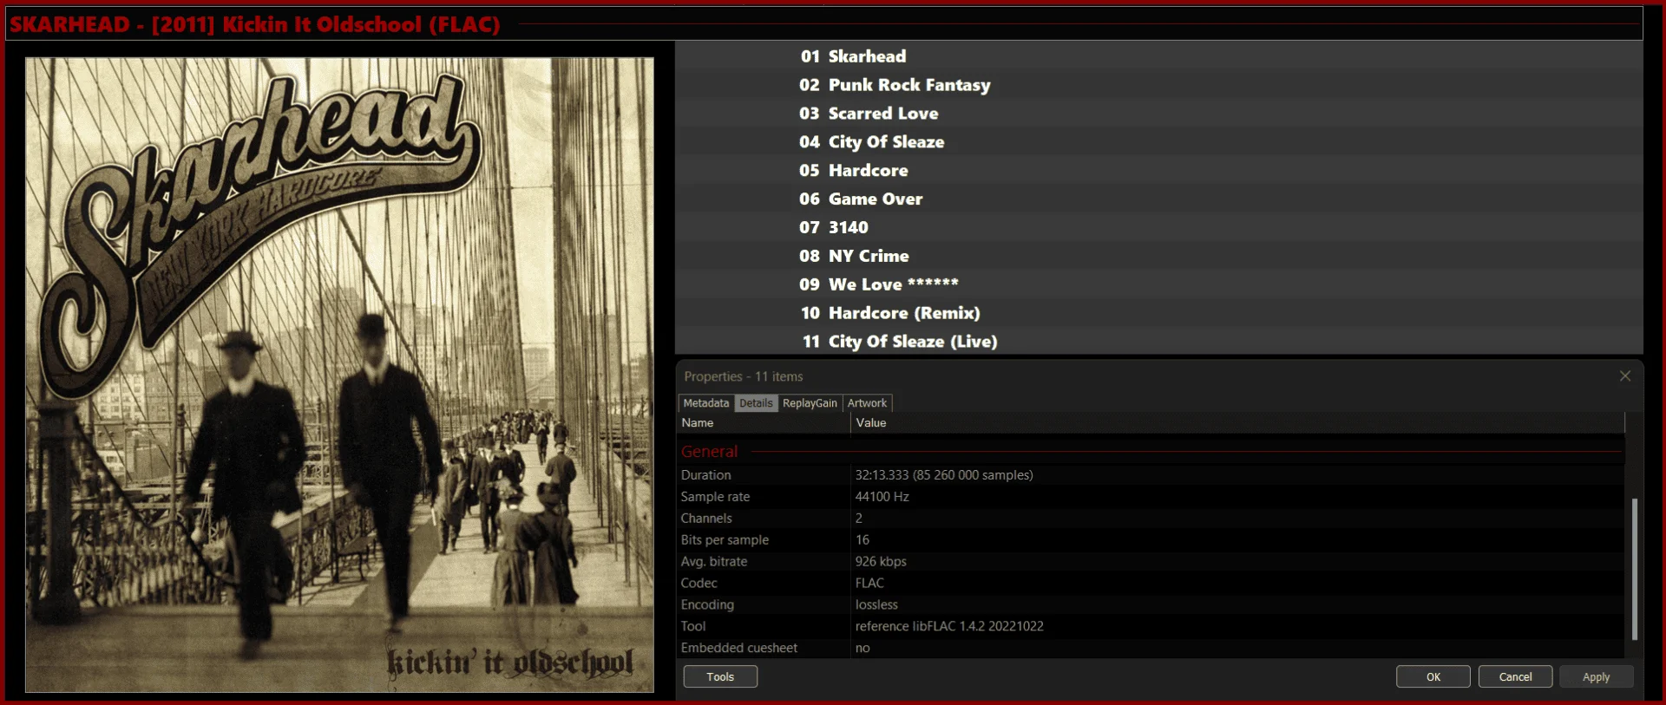Confirm with the OK button

click(x=1433, y=676)
